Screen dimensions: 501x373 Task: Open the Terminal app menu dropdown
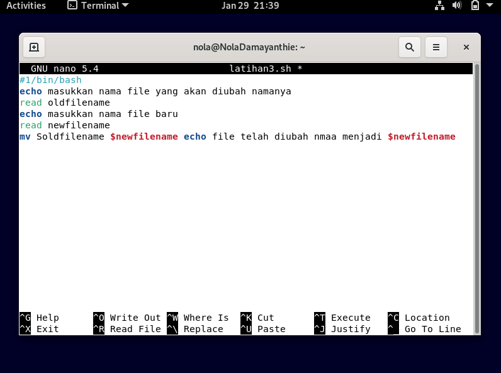(98, 6)
